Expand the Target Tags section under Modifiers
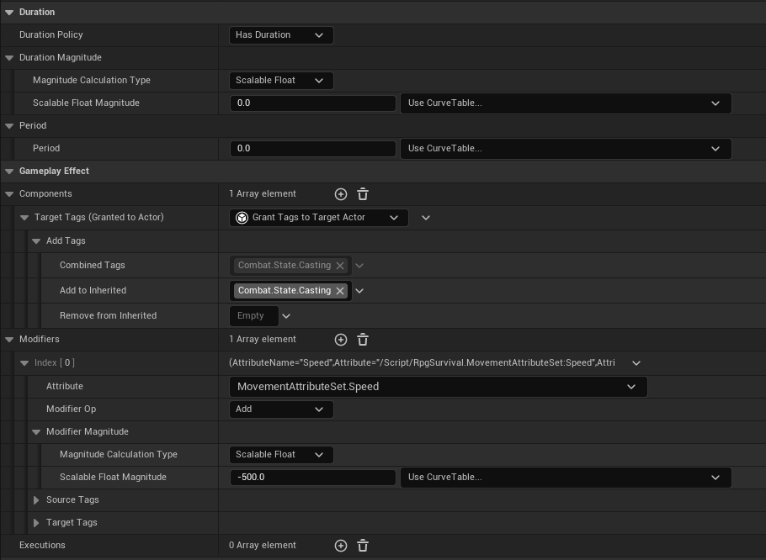The height and width of the screenshot is (560, 766). (x=36, y=523)
